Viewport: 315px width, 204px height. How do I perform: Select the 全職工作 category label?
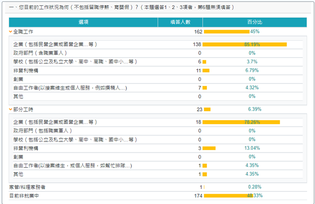pos(23,32)
